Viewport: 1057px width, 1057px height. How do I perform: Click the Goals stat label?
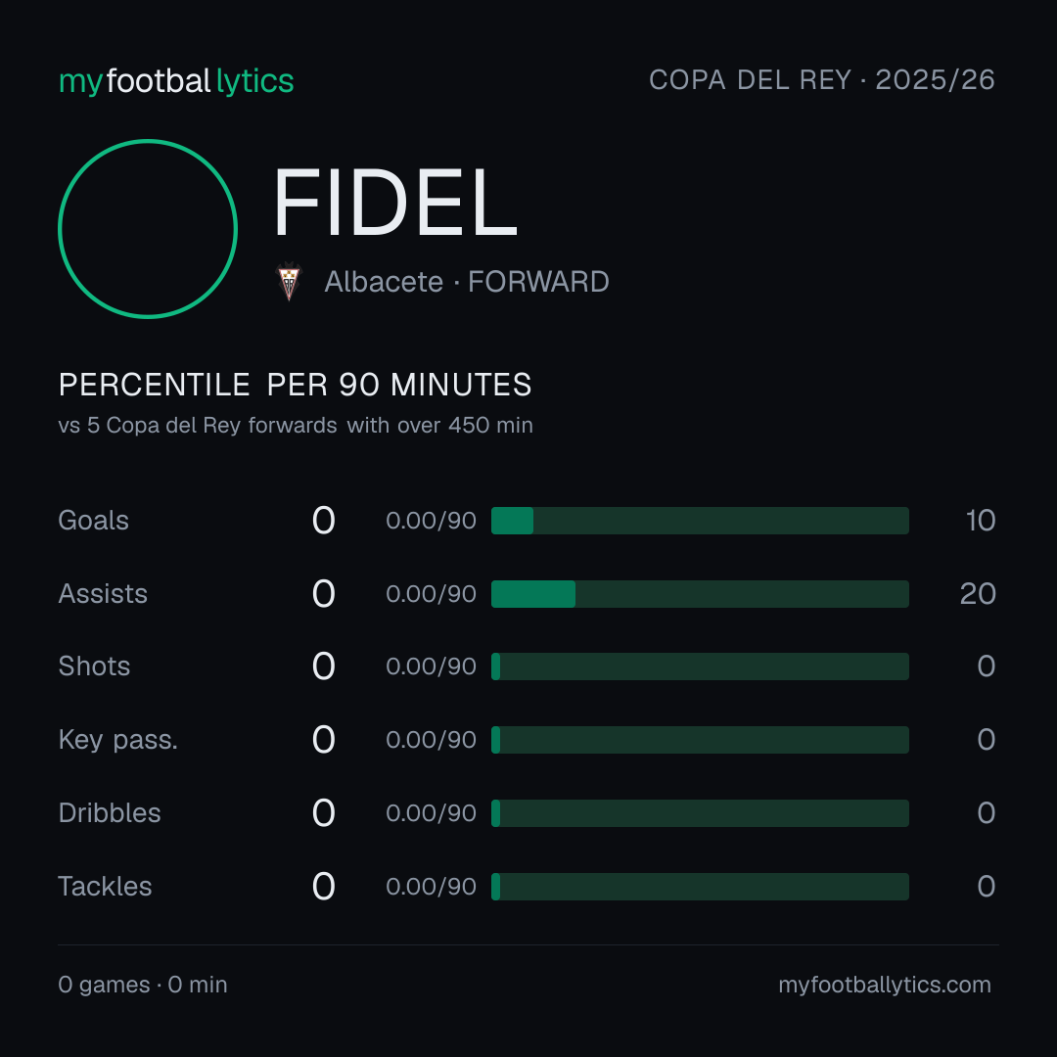(94, 521)
